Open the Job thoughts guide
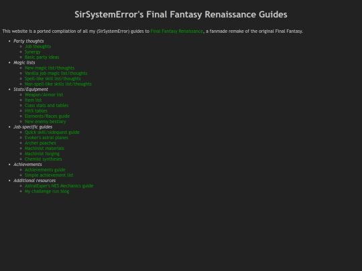Viewport: 362px width, 271px height. [x=38, y=47]
